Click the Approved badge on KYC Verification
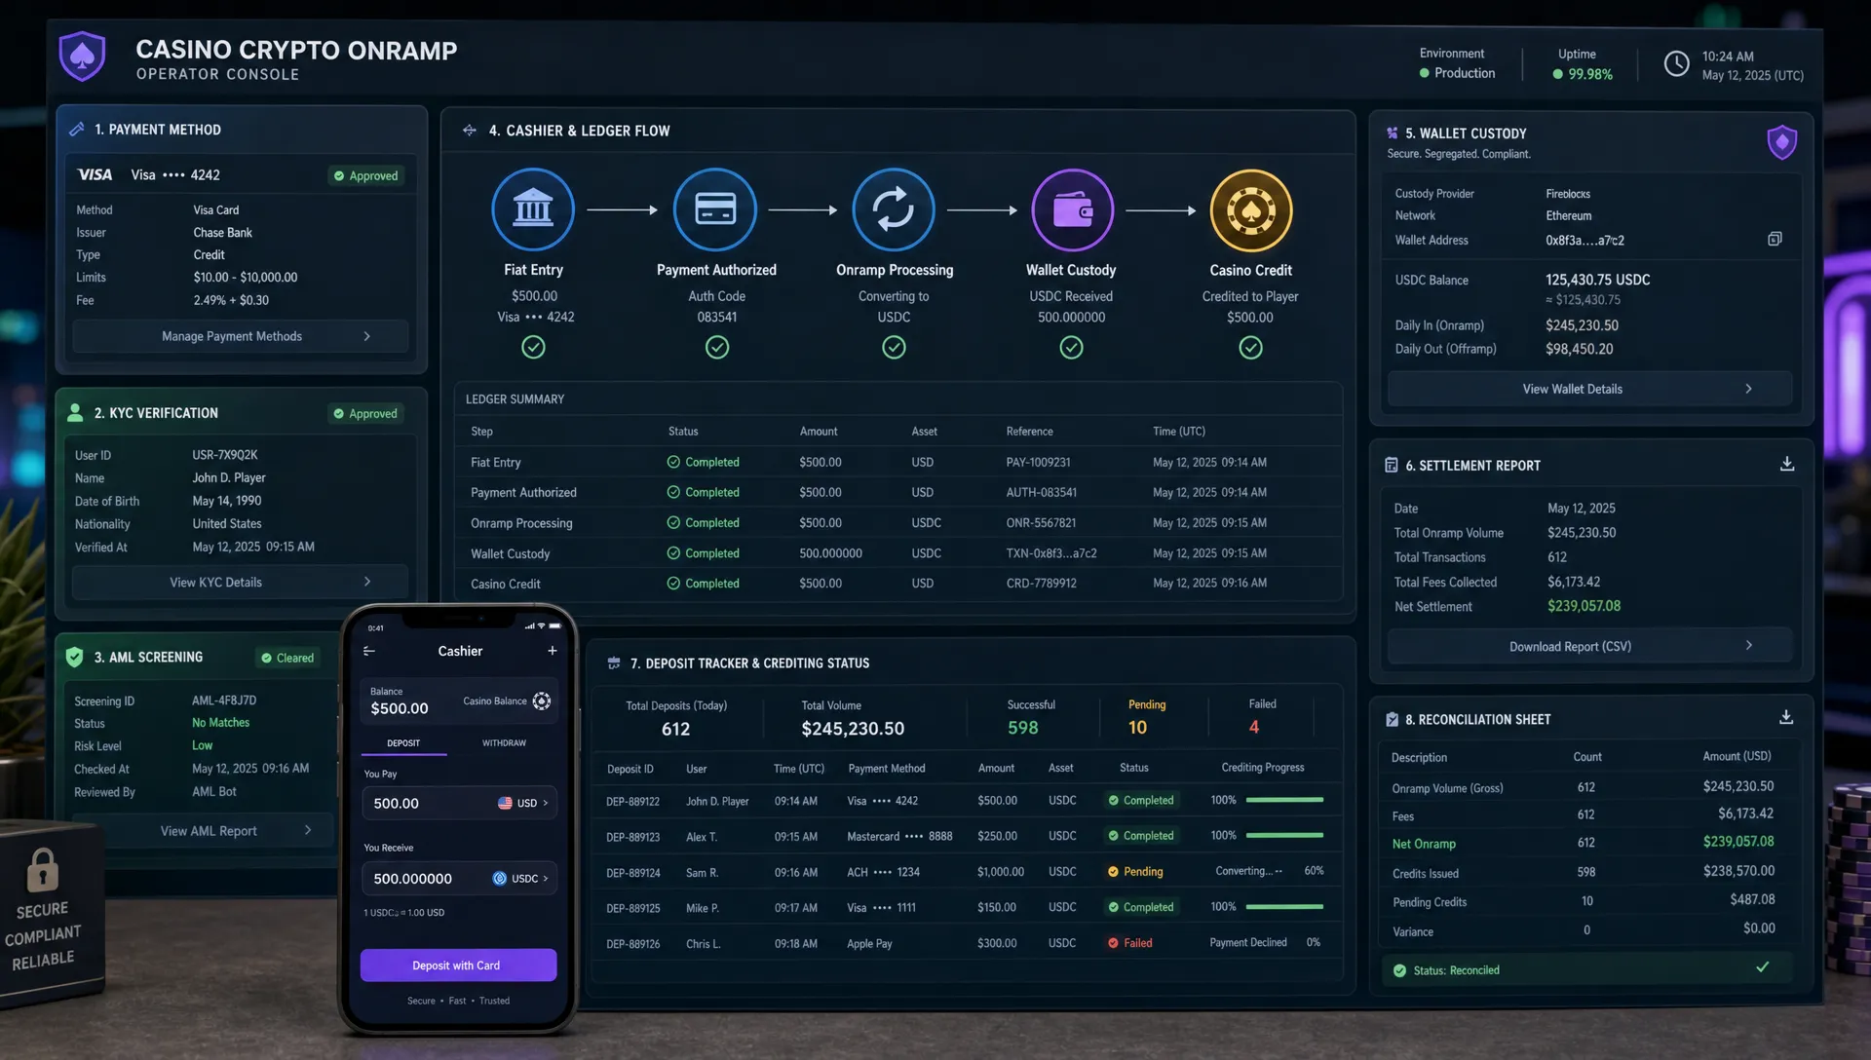Image resolution: width=1871 pixels, height=1060 pixels. (x=366, y=413)
